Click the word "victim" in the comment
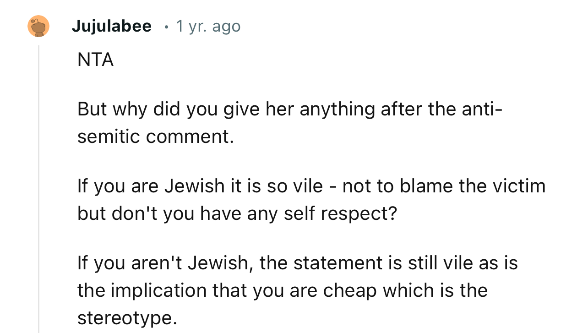Screen dimensions: 588x333 518,186
